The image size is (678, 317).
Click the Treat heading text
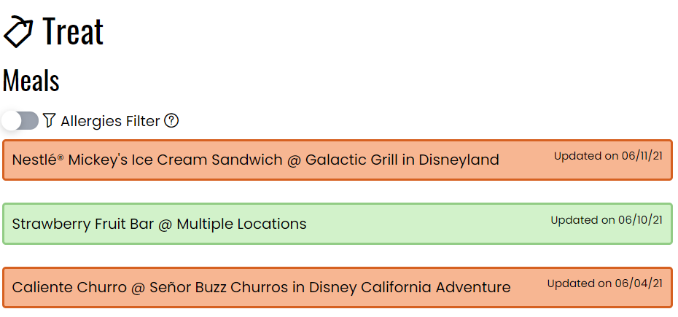click(73, 31)
